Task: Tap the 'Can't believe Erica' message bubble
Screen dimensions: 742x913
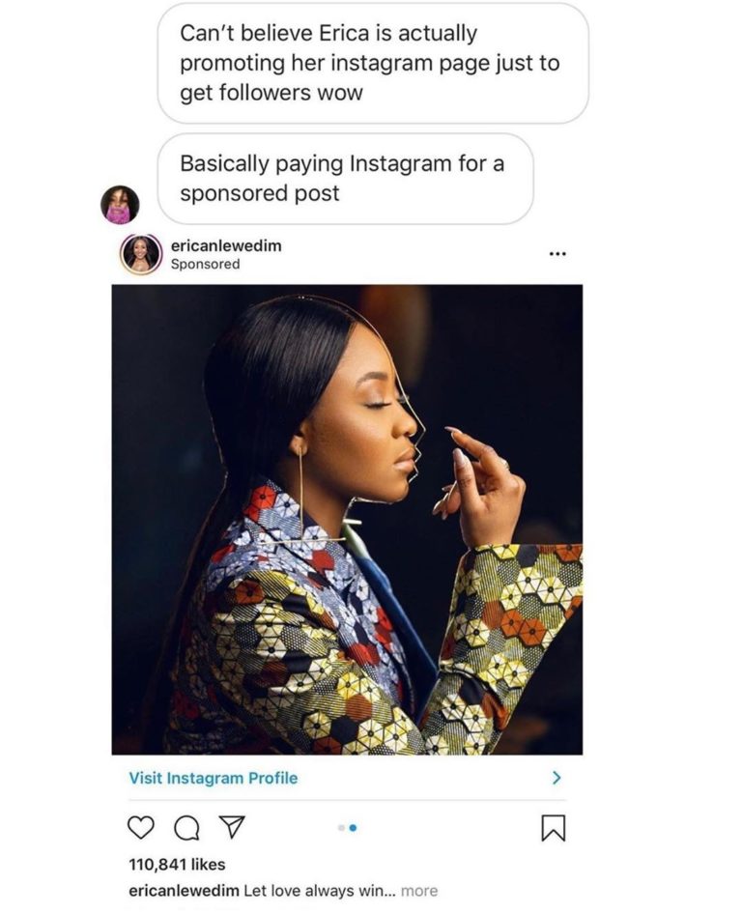Action: point(373,63)
